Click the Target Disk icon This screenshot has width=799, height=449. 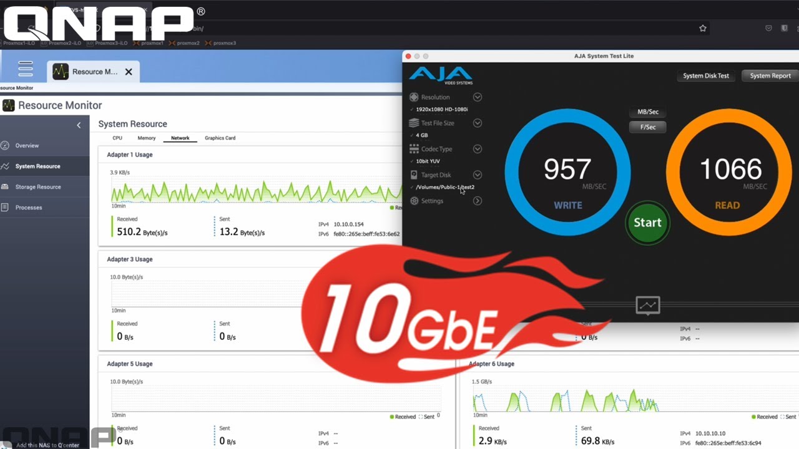pos(414,175)
